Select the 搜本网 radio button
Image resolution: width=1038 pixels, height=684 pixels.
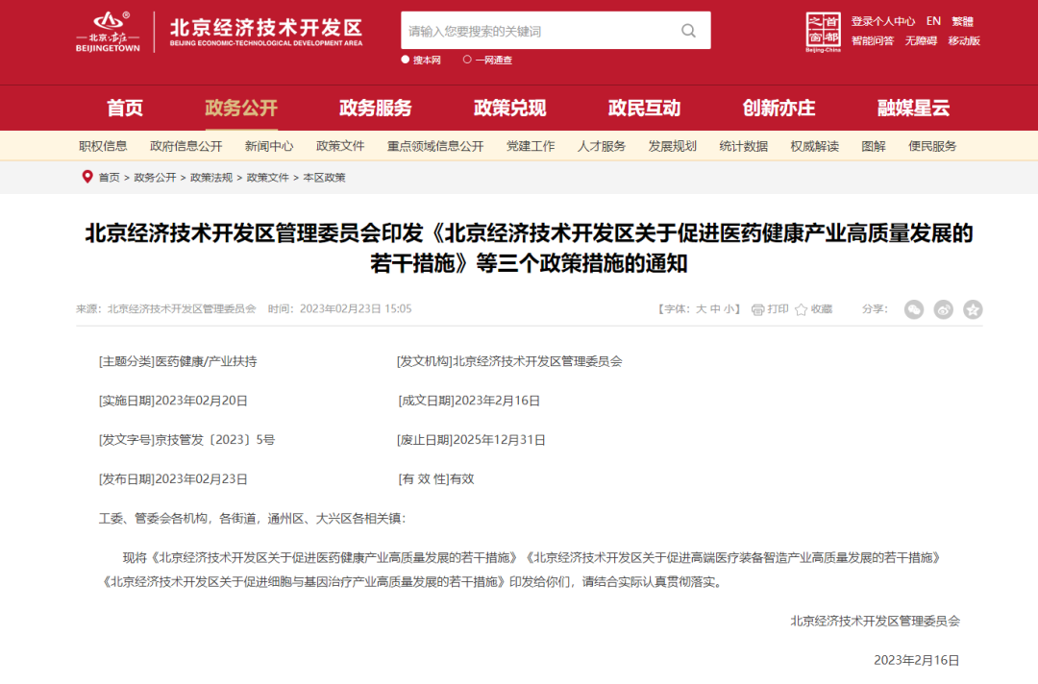[406, 60]
